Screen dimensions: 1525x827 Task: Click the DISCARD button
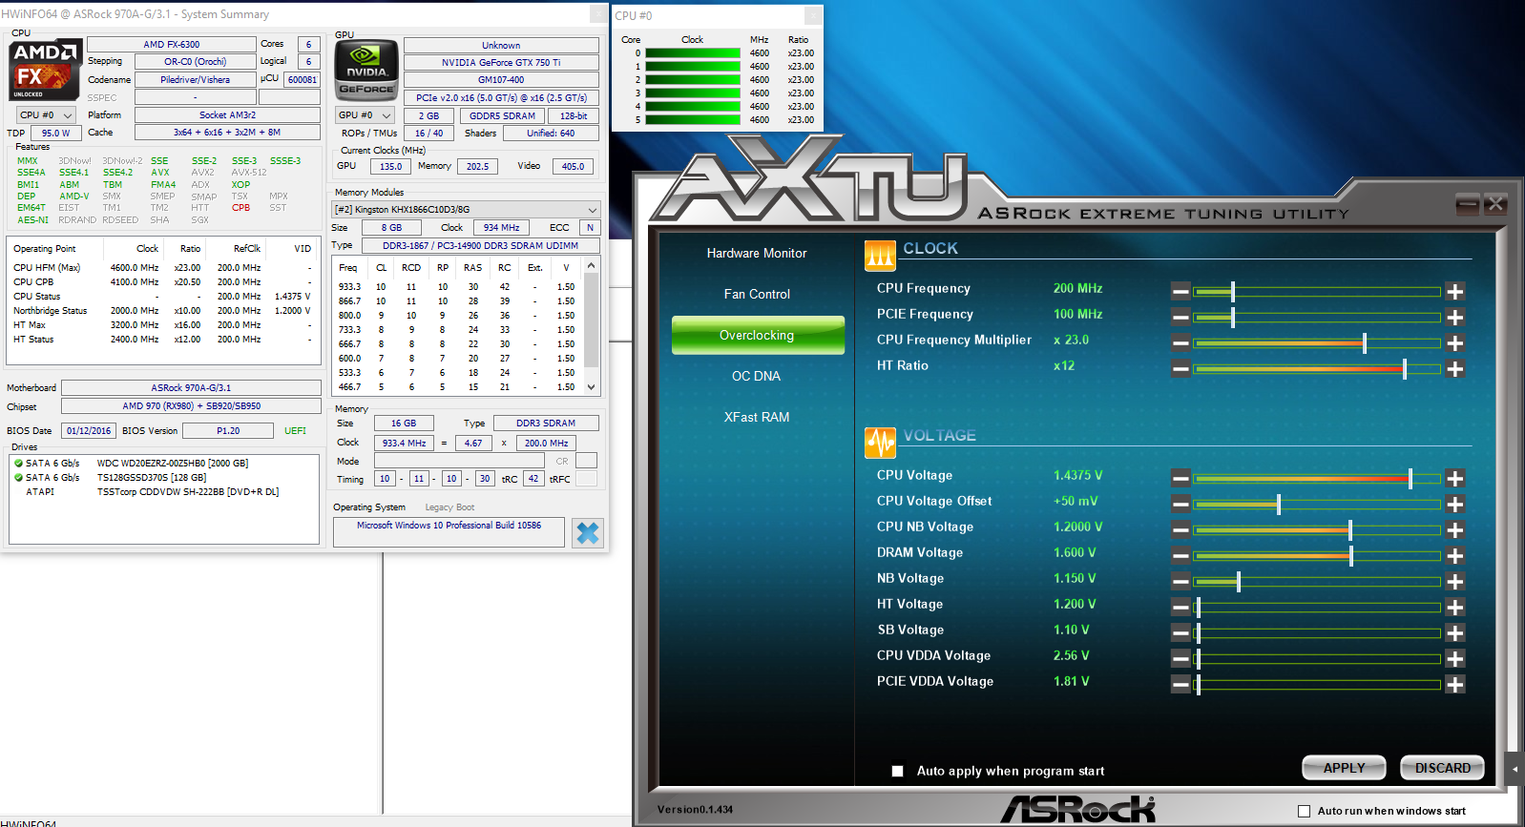tap(1442, 768)
